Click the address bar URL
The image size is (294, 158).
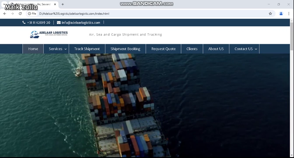click(x=74, y=14)
